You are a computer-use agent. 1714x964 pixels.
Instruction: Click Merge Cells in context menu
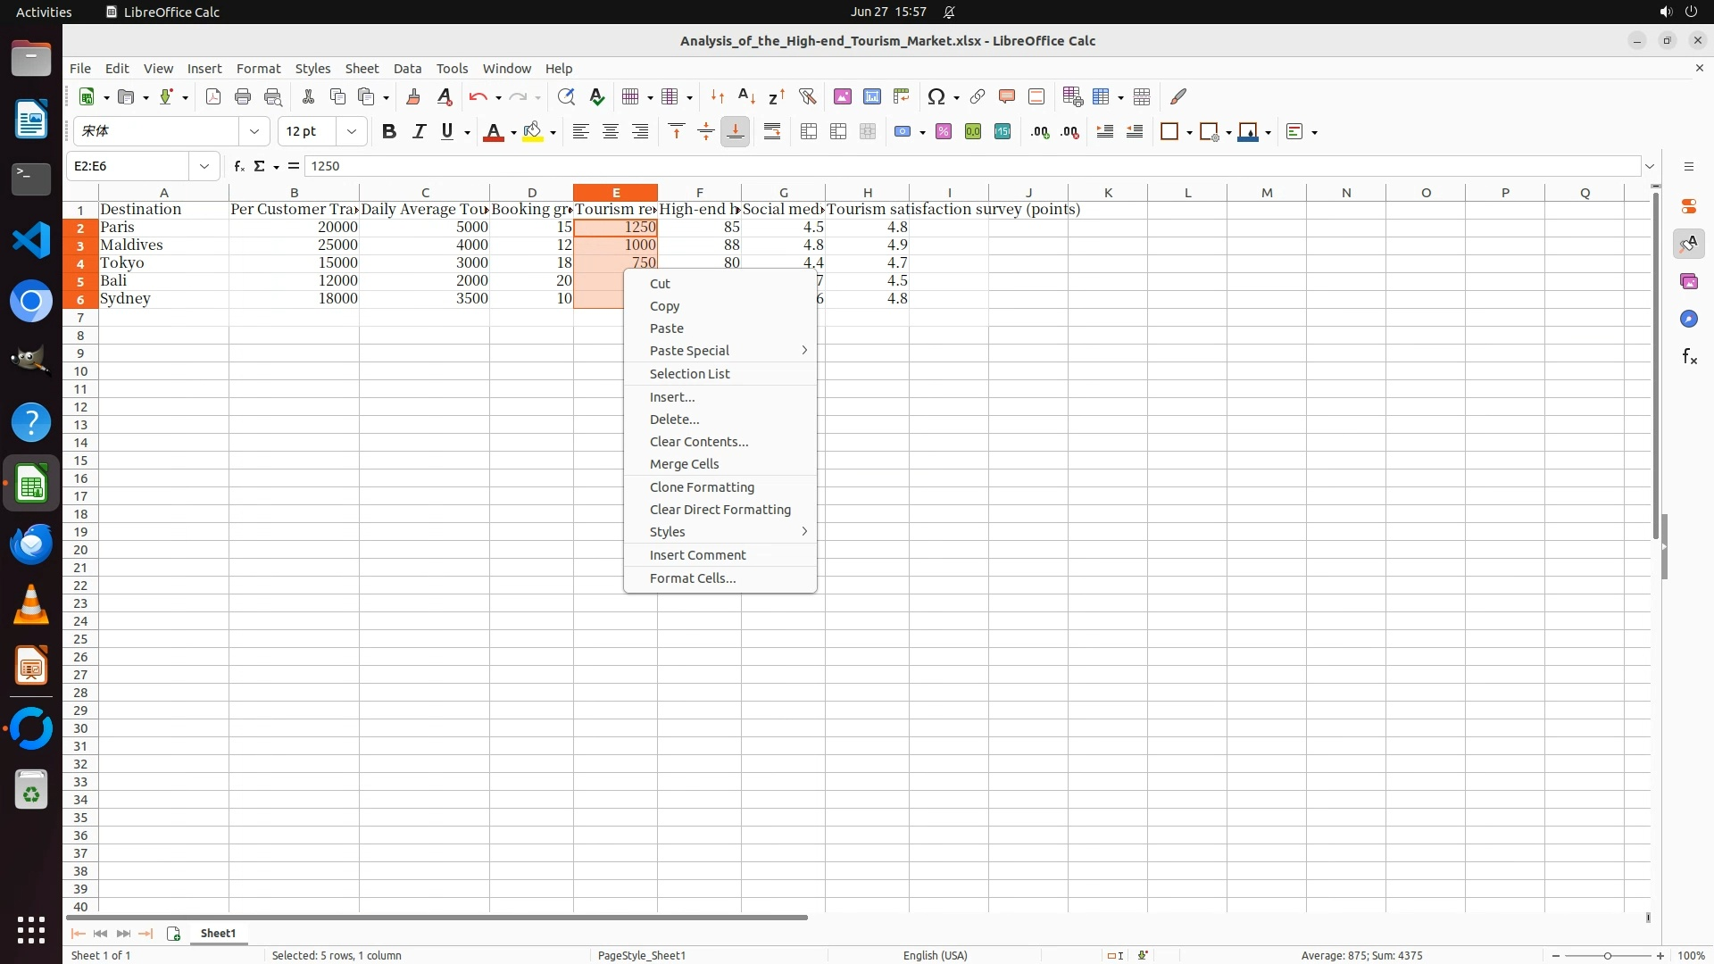pos(684,464)
